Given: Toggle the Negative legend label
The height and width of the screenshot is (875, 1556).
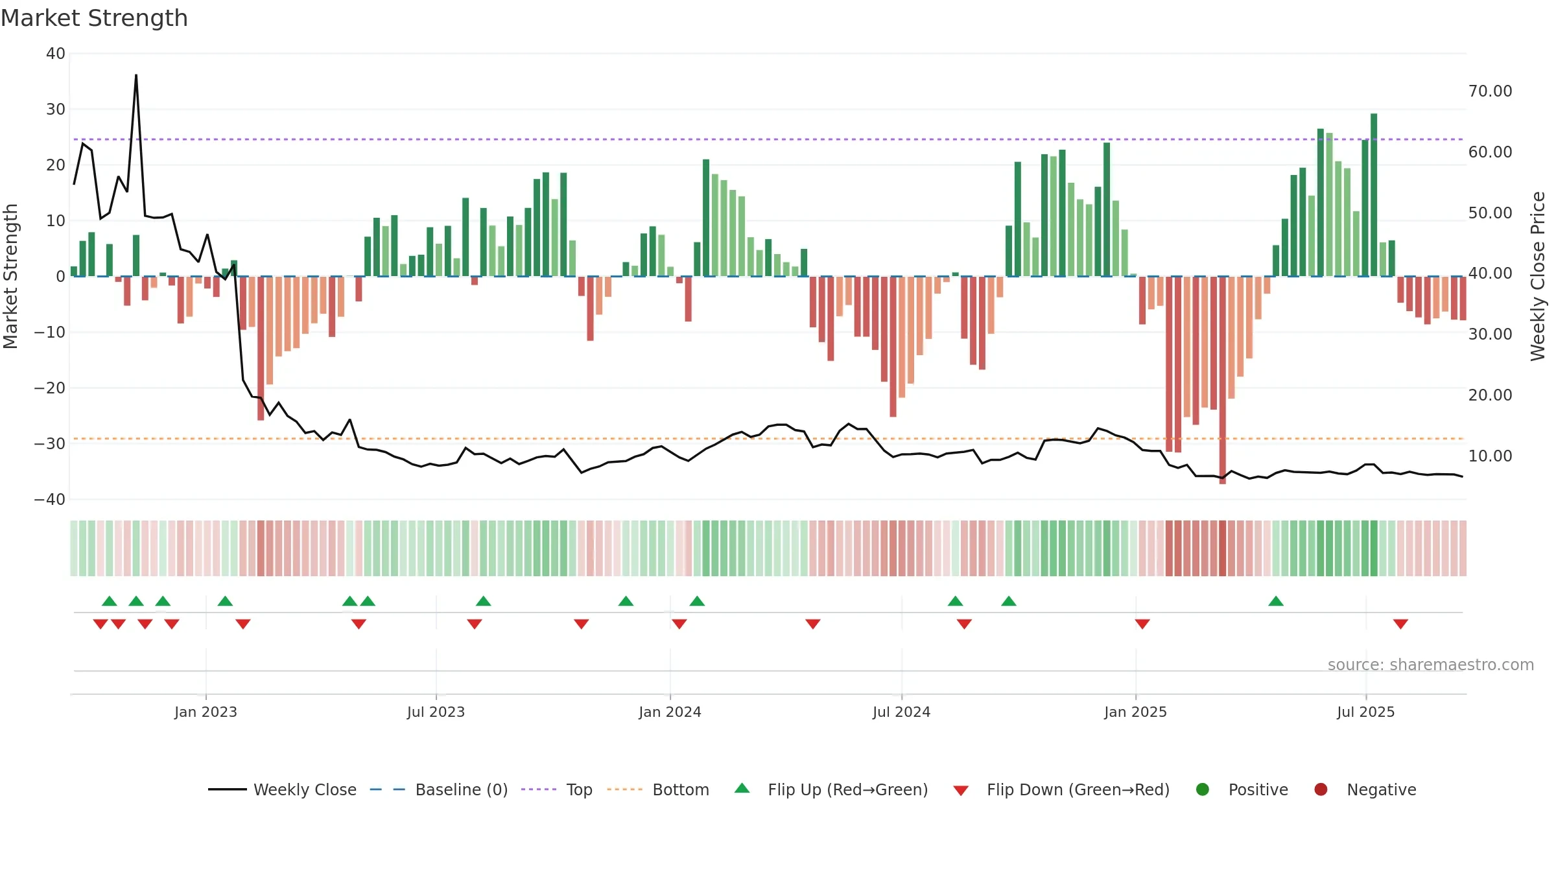Looking at the screenshot, I should 1382,789.
